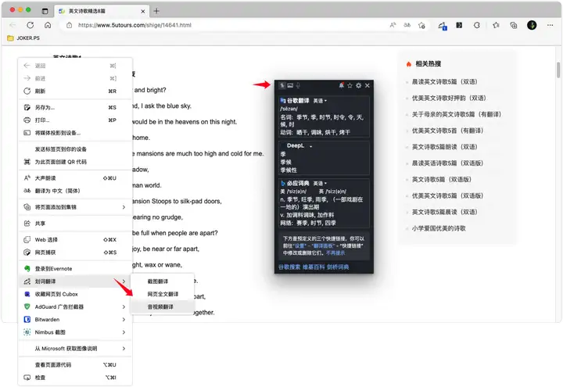Open a new tab with plus button
Screen dimensions: 563x387
point(156,11)
